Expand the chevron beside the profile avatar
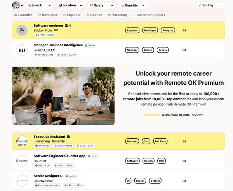 coord(22,6)
